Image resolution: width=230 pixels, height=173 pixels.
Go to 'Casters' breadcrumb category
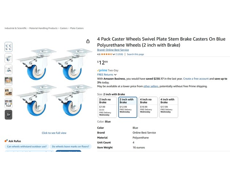[64, 28]
